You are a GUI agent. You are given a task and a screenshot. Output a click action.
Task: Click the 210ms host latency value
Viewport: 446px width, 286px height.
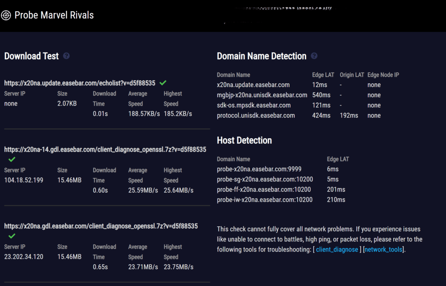coord(336,200)
